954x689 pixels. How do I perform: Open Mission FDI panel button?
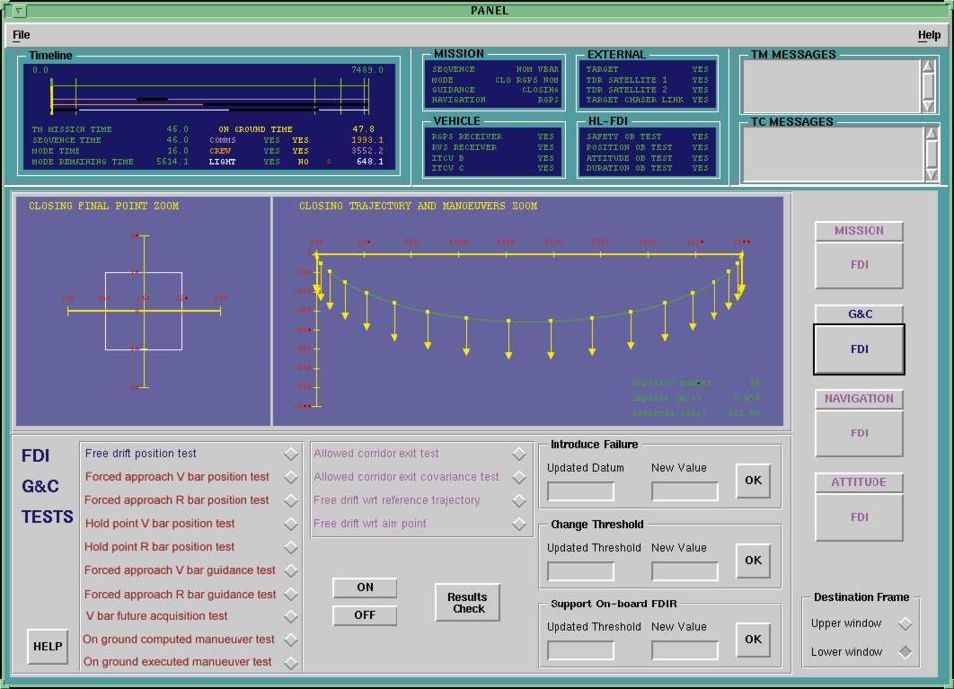coord(859,265)
